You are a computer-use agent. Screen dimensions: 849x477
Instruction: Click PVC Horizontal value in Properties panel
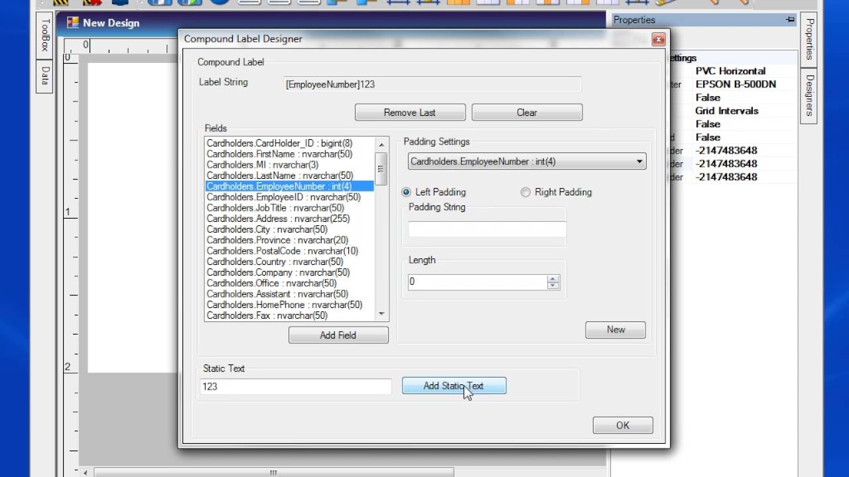[730, 71]
